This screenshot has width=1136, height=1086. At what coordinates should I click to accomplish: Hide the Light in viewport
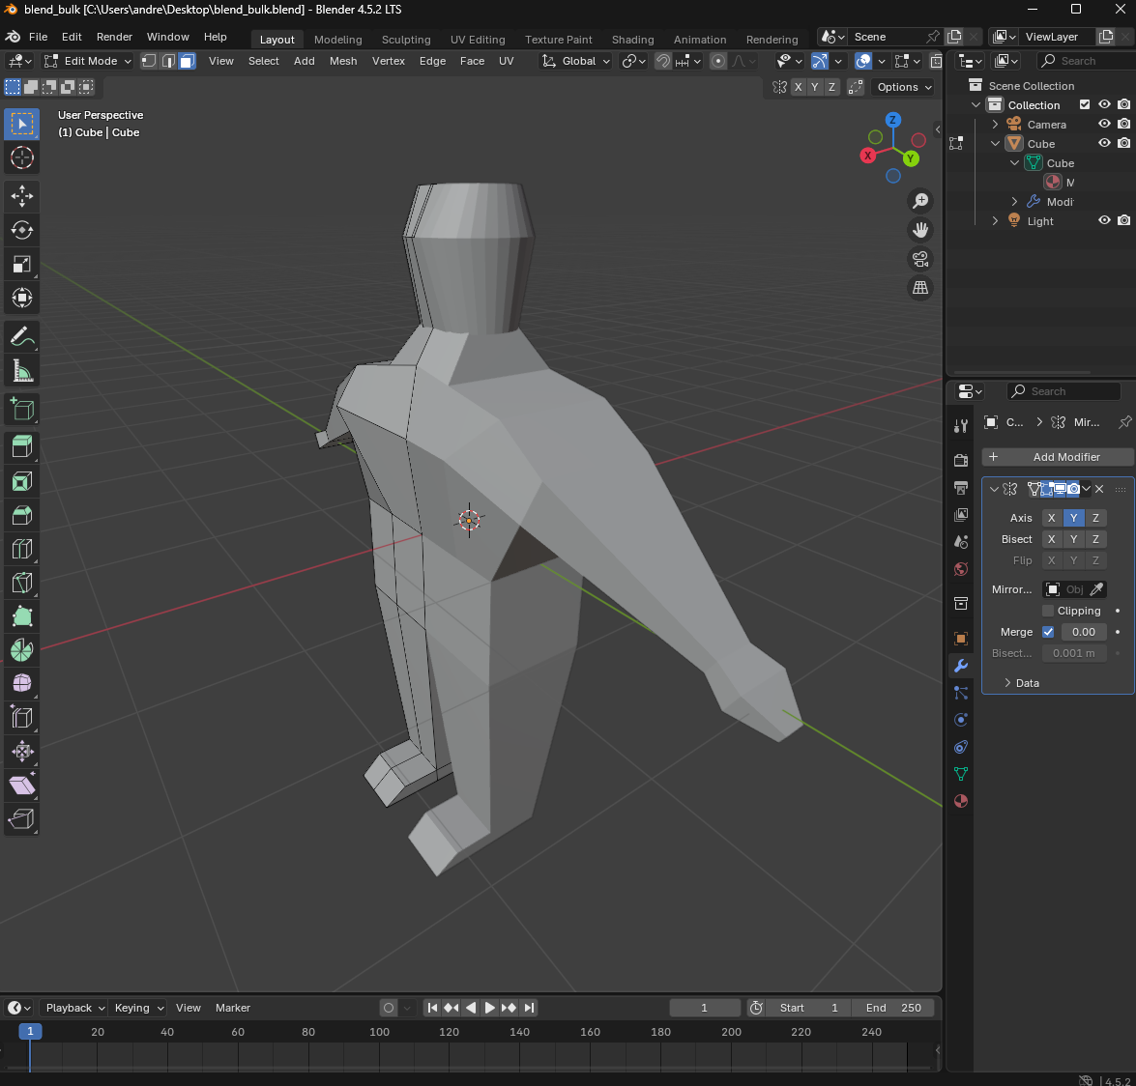click(1104, 221)
